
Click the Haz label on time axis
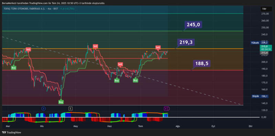click(109, 126)
